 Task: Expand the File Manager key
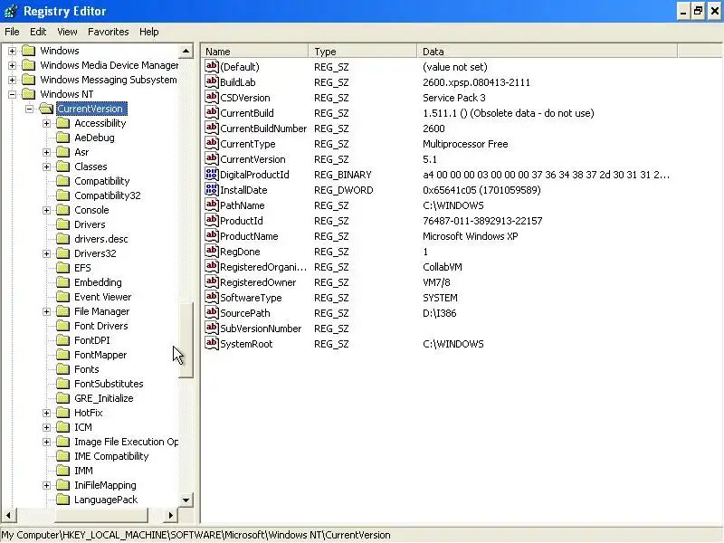click(47, 311)
